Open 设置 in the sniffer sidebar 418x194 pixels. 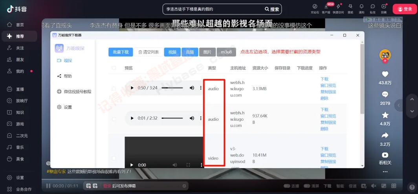[x=64, y=107]
